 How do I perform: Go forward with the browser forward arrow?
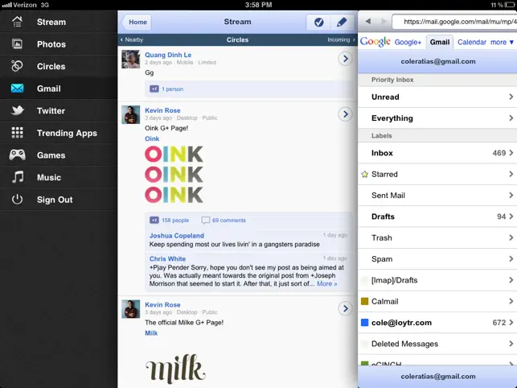point(384,21)
